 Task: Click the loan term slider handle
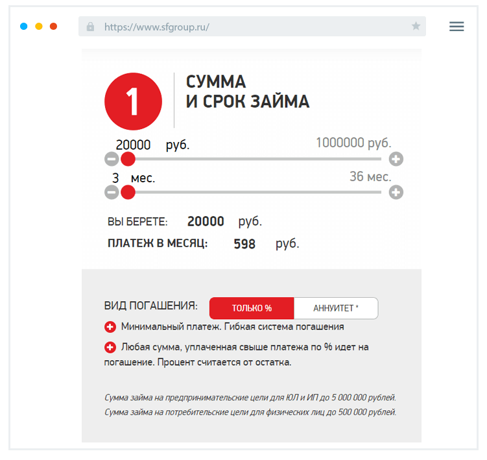coord(128,192)
